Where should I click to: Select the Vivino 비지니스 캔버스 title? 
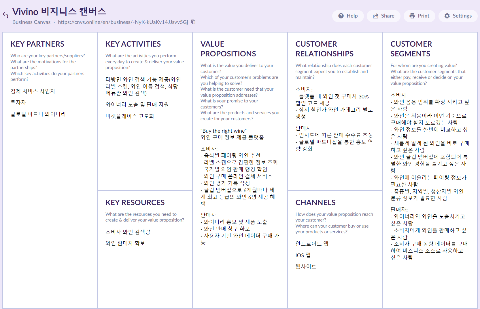click(59, 12)
